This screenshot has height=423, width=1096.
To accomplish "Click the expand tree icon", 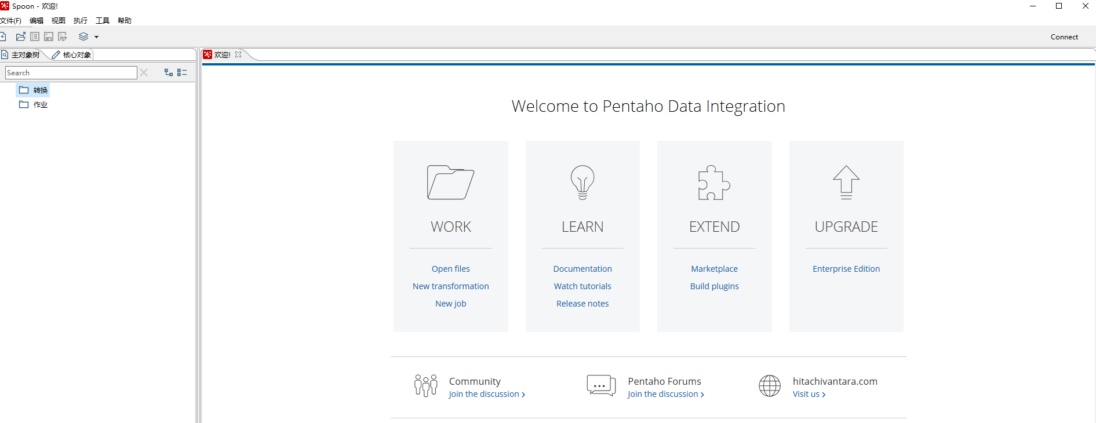I will point(169,72).
